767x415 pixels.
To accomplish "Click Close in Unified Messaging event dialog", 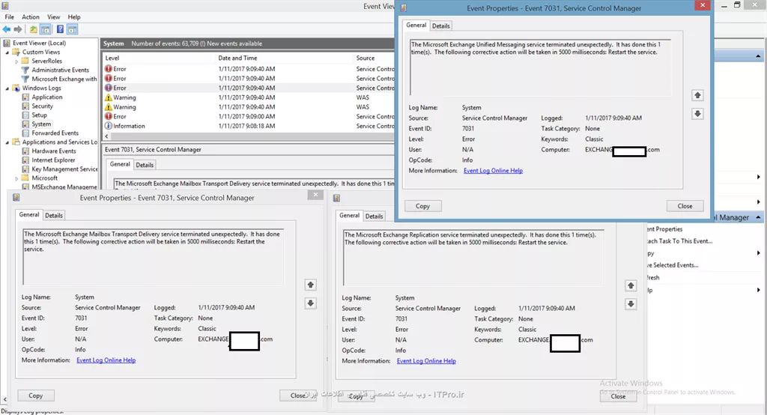I will point(685,206).
